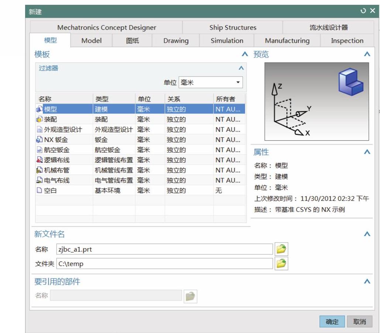Collapse the 要引用的部件 section
The height and width of the screenshot is (333, 380).
pyautogui.click(x=367, y=281)
